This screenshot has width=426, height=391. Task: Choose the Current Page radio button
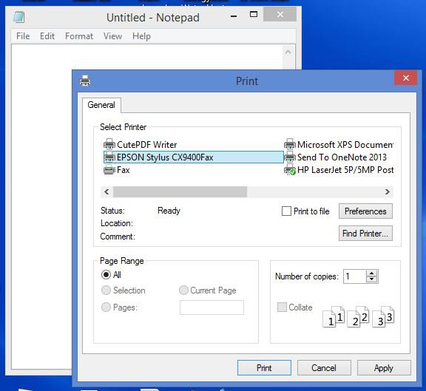click(183, 290)
